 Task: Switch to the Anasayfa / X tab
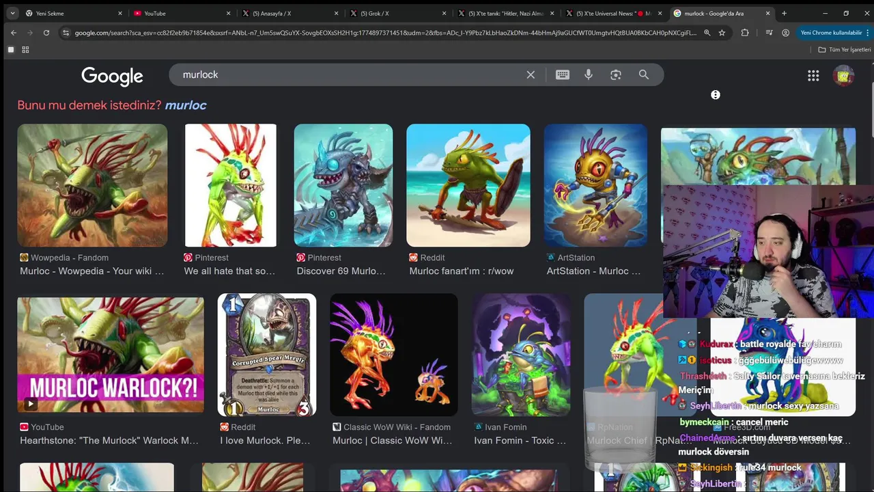[290, 13]
